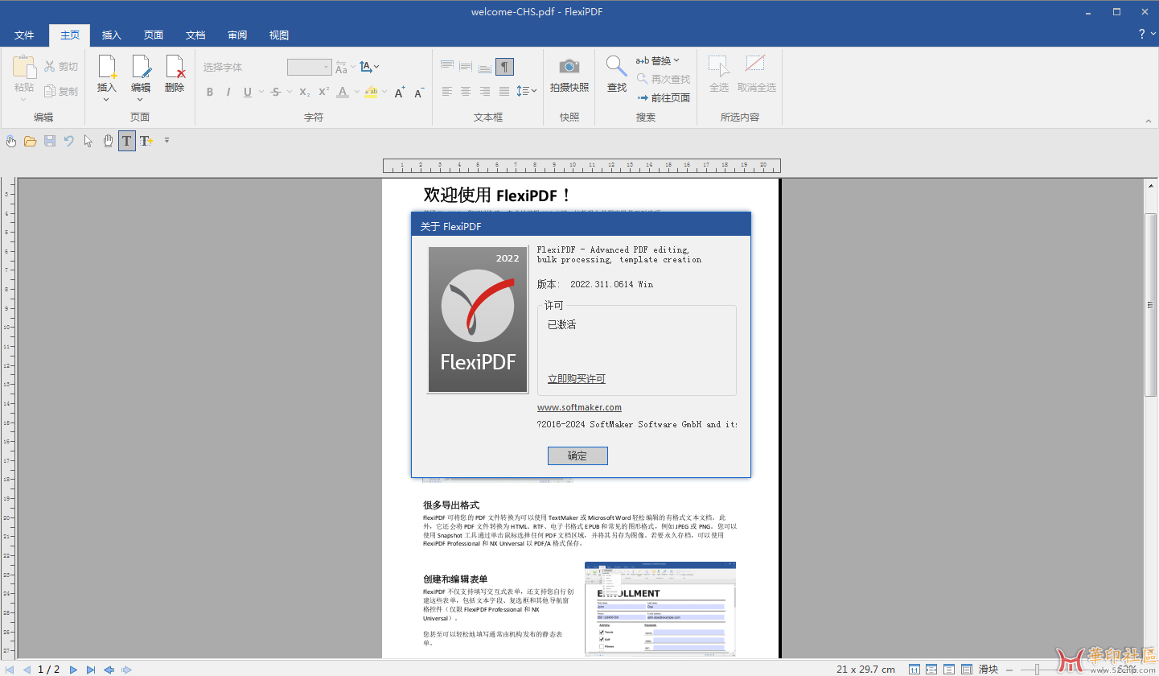The image size is (1159, 676).
Task: Select the arrow object tool in quick toolbar
Action: [88, 142]
